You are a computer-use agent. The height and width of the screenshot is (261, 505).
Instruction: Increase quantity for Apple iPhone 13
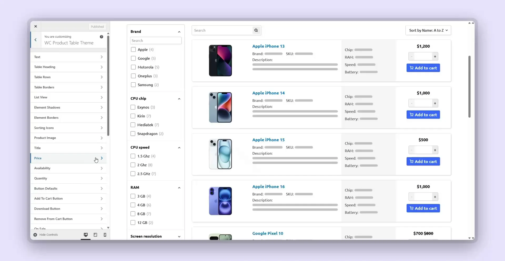[435, 56]
